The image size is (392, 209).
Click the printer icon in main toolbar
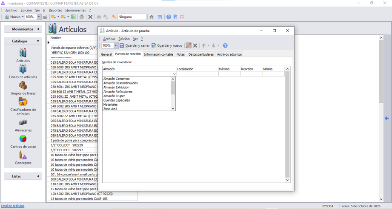click(x=82, y=17)
